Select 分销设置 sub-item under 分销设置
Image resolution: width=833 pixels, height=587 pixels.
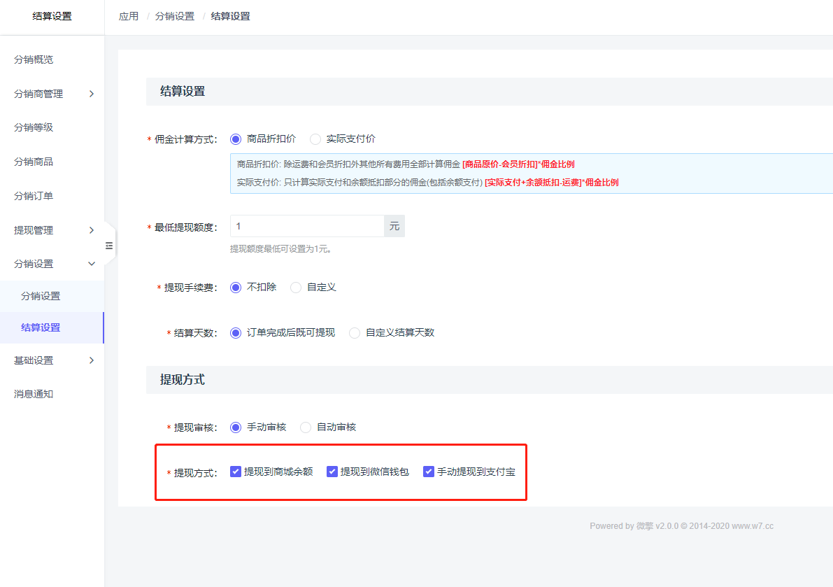click(41, 296)
